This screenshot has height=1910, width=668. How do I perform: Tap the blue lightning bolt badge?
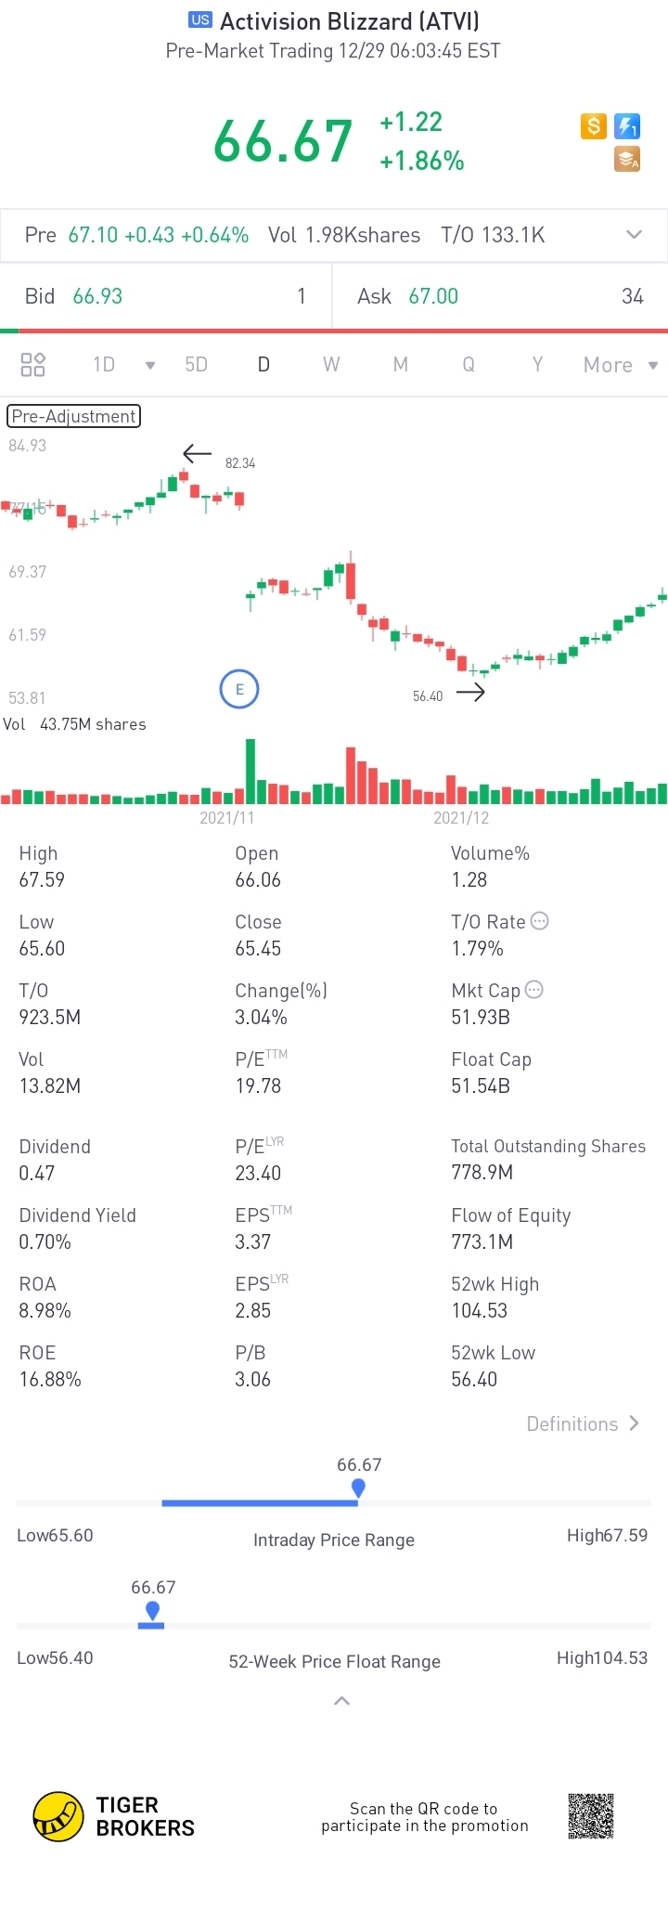point(628,126)
